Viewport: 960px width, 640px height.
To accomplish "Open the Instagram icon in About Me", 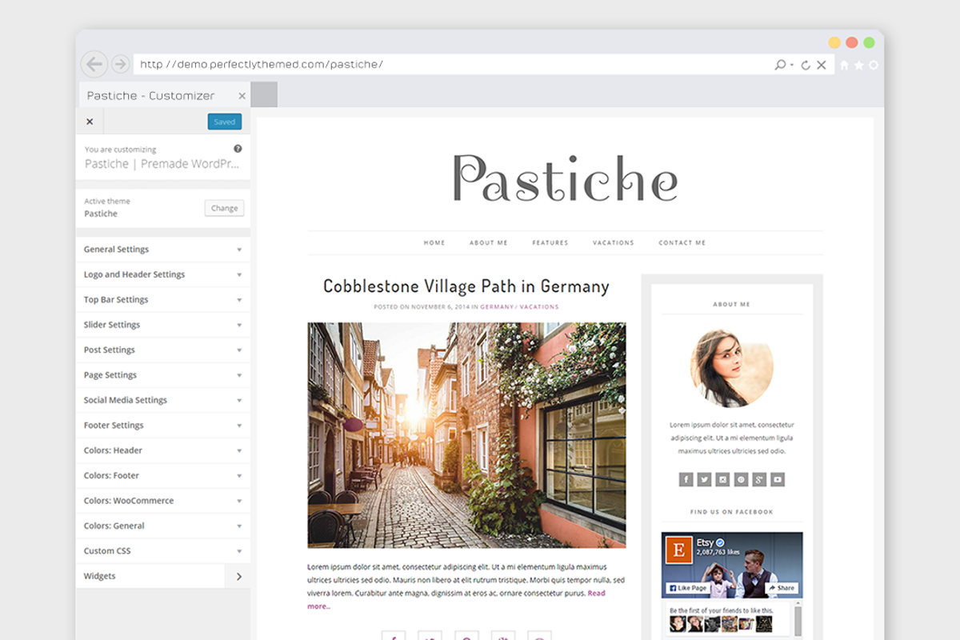I will tap(722, 479).
